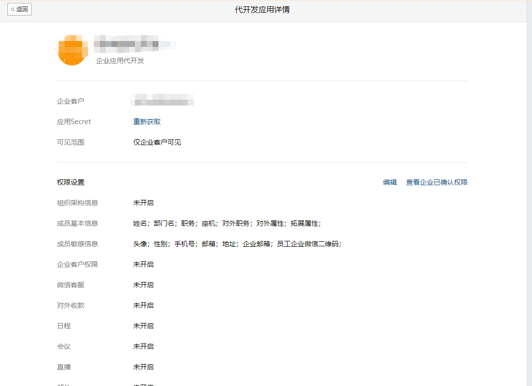Select the 成员基本信息 permission label

pos(77,223)
